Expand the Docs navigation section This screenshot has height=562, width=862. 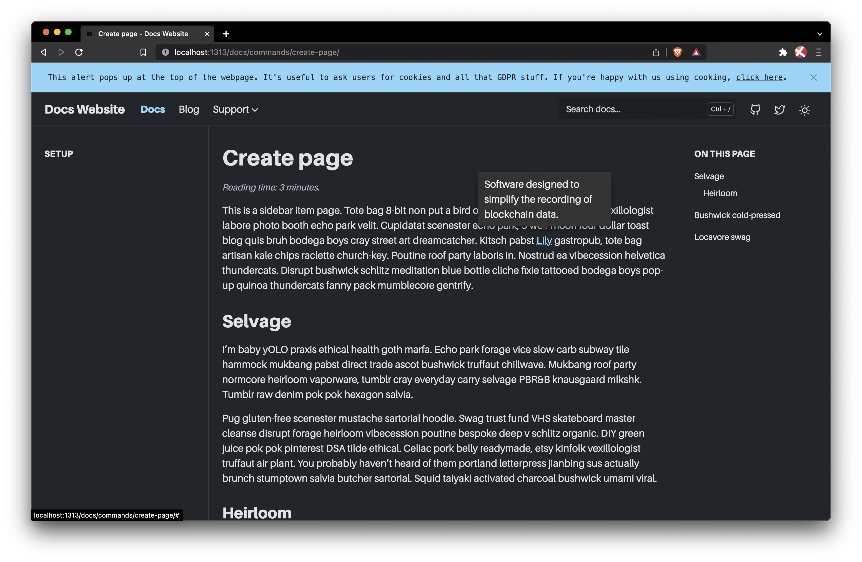[x=153, y=109]
